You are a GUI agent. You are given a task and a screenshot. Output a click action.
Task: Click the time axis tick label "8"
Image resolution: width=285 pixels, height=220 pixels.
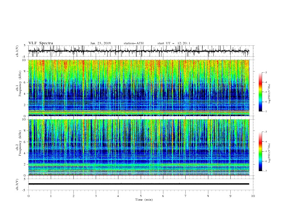tap(208, 196)
